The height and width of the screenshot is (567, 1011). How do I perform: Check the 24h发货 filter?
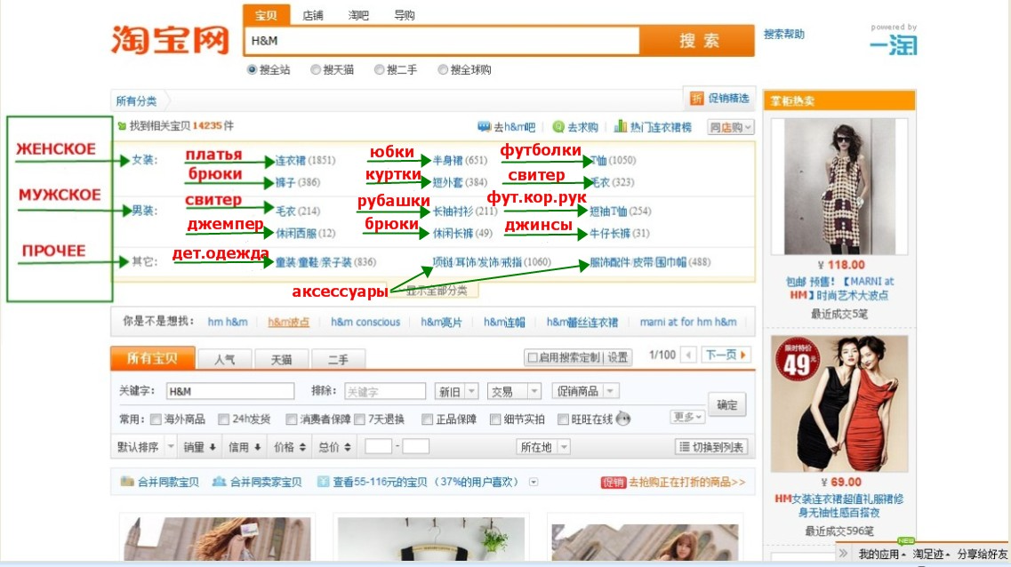click(223, 419)
